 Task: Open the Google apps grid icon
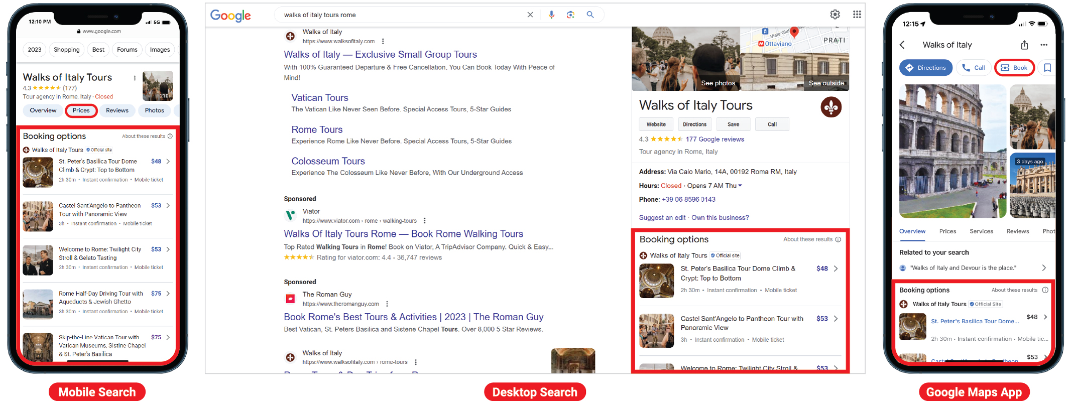(x=857, y=15)
